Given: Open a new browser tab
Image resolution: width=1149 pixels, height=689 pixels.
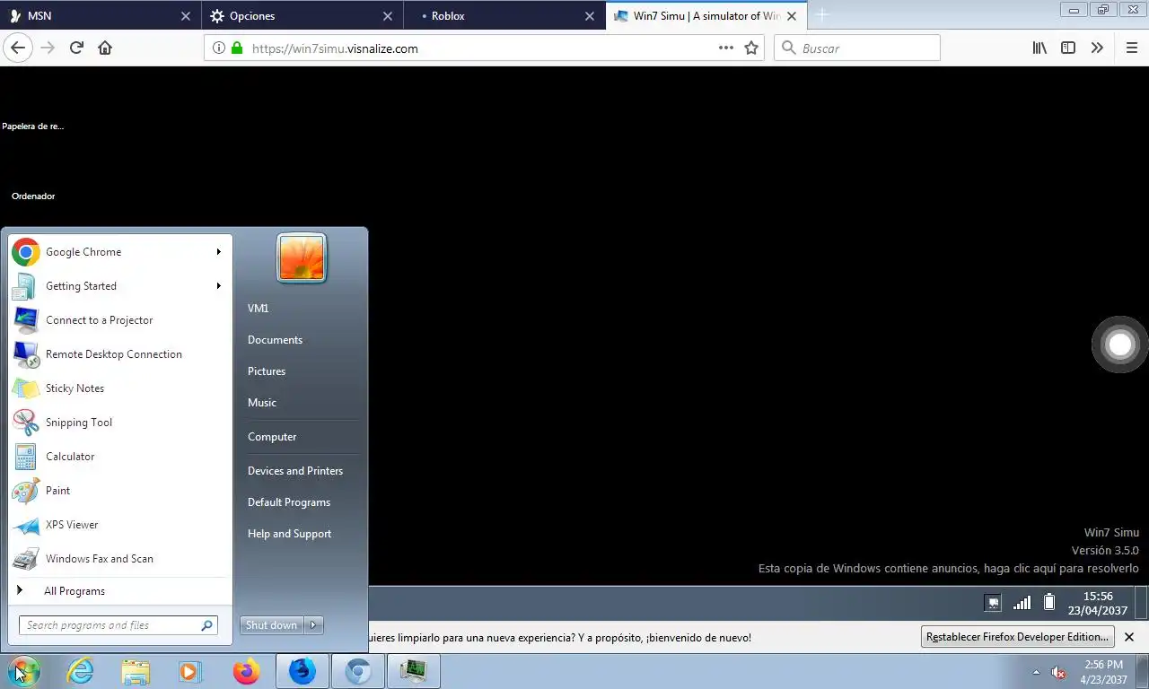Looking at the screenshot, I should coord(821,15).
